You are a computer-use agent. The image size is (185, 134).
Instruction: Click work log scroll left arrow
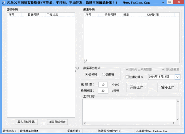(x=85, y=123)
